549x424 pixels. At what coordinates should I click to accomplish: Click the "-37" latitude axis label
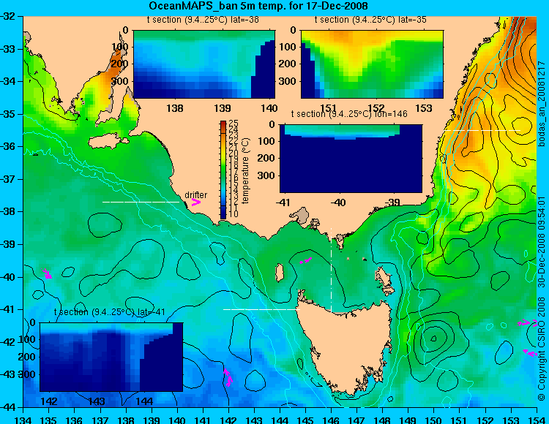7,179
